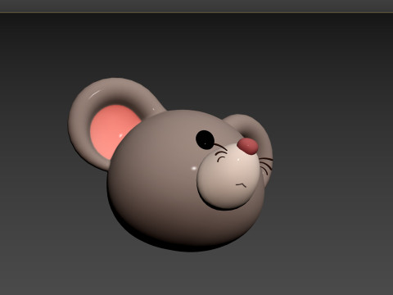This screenshot has width=393, height=295.
Task: Select the mouse's red nose object
Action: click(248, 146)
